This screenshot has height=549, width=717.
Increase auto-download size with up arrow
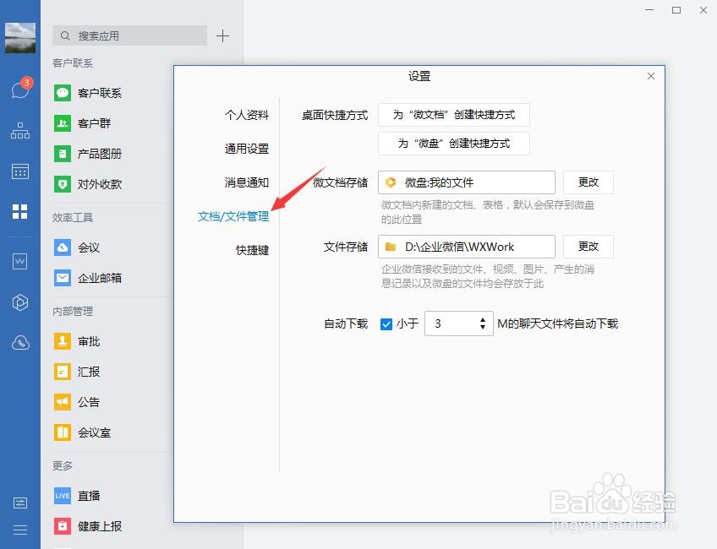483,320
